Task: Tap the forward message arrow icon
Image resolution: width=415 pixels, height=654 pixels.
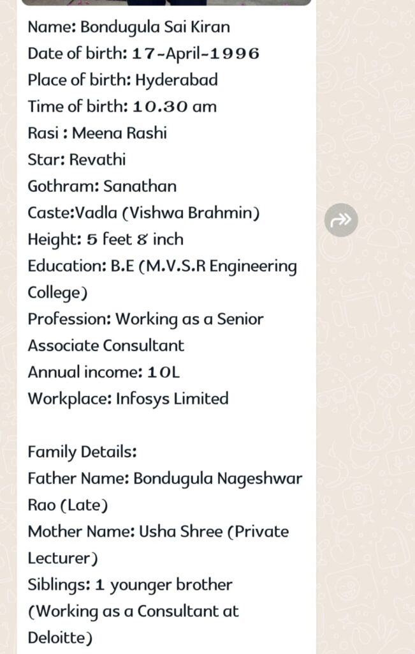Action: [341, 220]
